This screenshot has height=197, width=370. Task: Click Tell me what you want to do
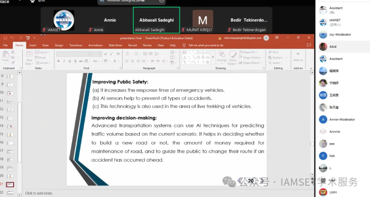[x=206, y=45]
